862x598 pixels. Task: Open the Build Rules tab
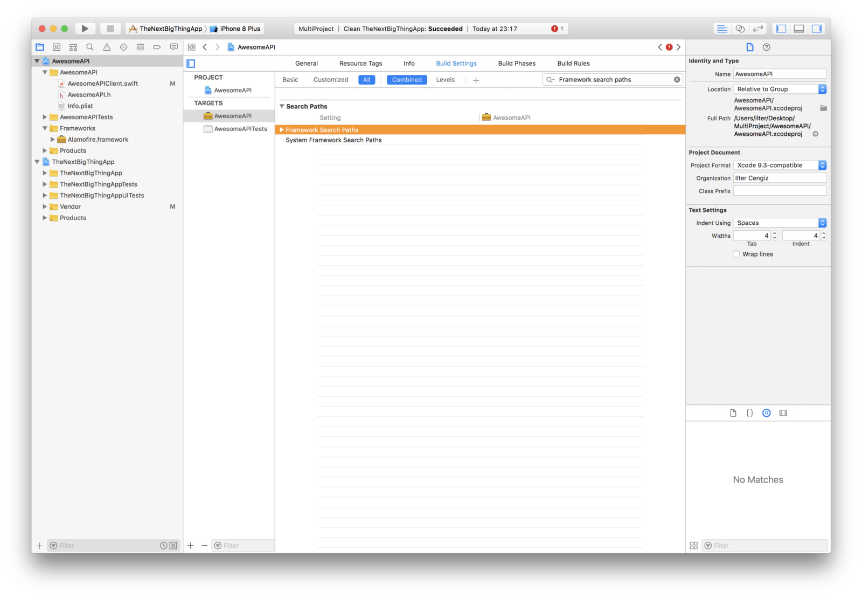573,64
